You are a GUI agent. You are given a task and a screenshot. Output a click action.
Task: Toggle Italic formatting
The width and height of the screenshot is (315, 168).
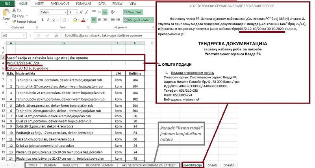click(48, 20)
